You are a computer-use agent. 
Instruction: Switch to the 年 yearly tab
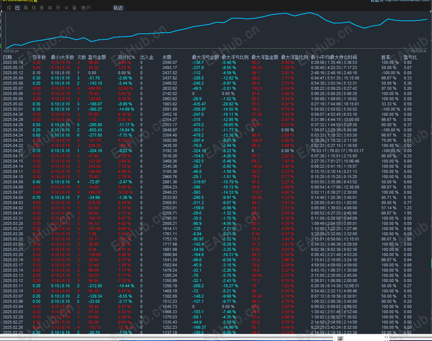(50, 8)
